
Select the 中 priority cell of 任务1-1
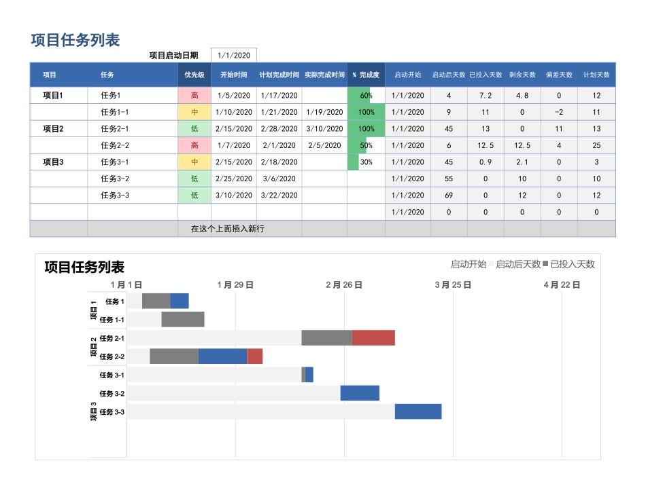tap(194, 112)
